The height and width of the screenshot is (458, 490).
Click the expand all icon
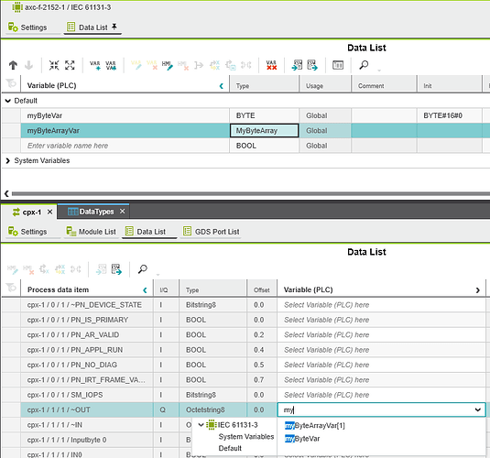click(x=70, y=65)
